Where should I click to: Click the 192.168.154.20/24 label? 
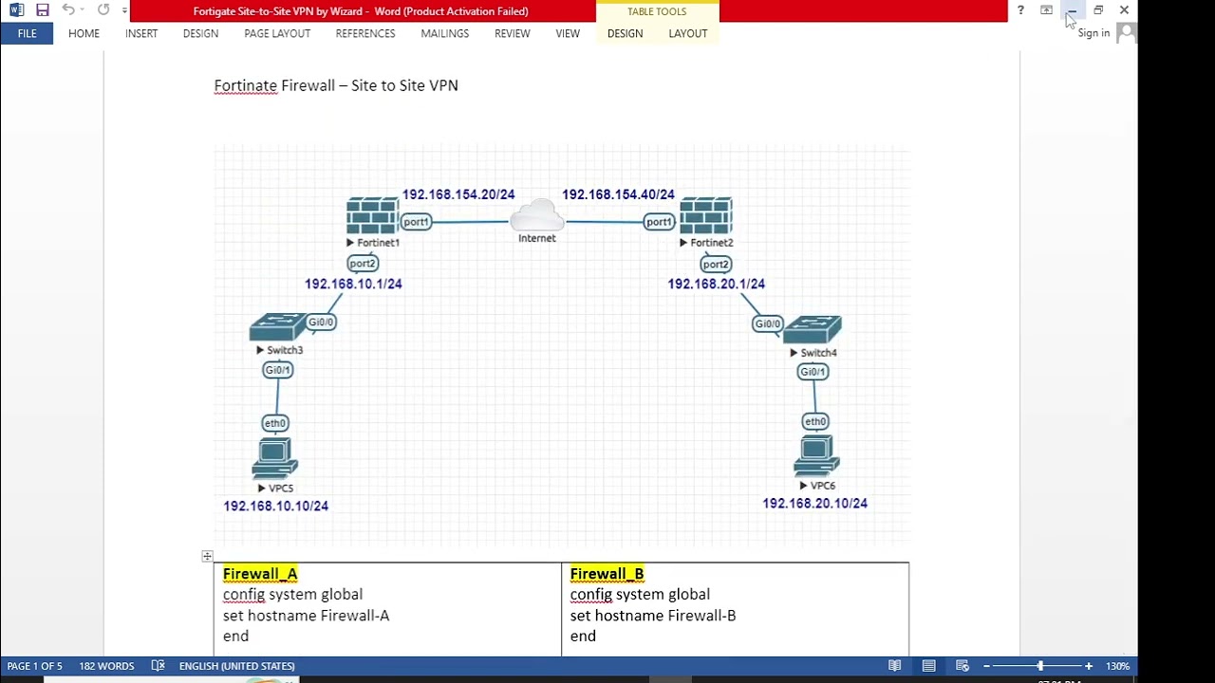tap(458, 194)
